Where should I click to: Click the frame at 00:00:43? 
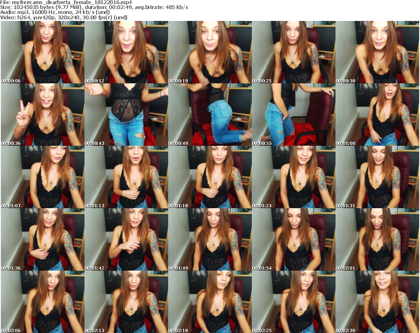(126, 115)
